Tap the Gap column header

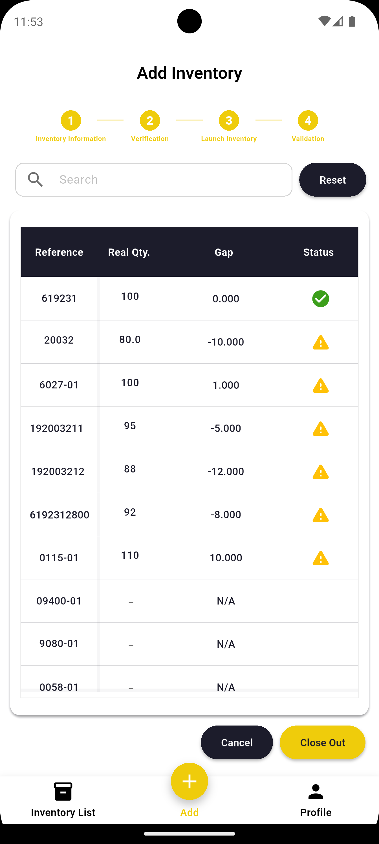tap(224, 252)
